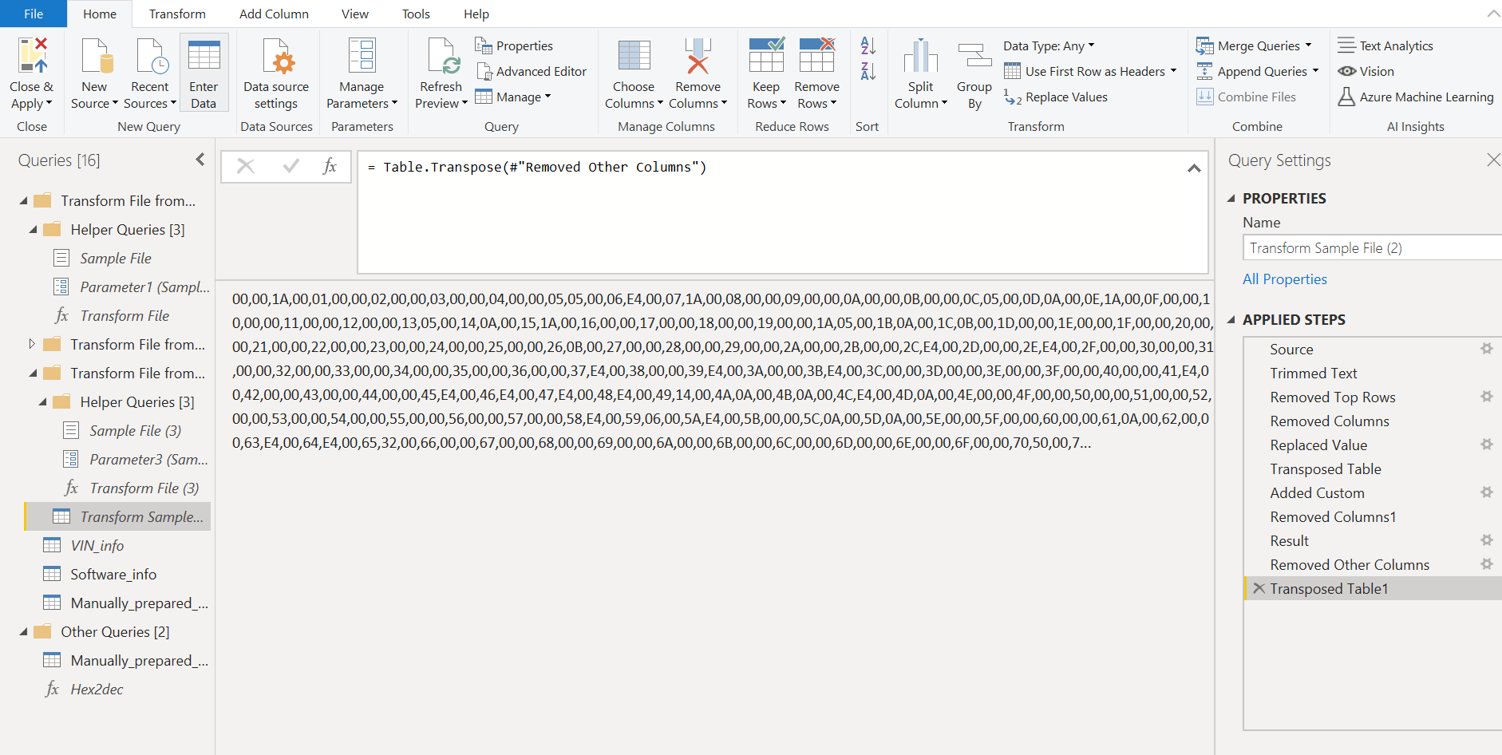Select the VIN_info query
Screen dimensions: 1502x755
[97, 546]
